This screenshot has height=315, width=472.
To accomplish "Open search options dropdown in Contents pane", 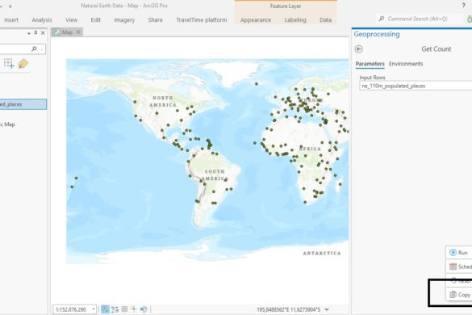I will tap(42, 48).
